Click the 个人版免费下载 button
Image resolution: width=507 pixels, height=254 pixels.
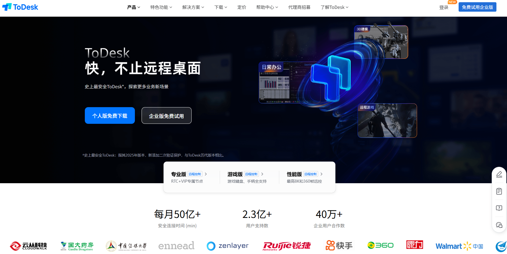(x=110, y=115)
